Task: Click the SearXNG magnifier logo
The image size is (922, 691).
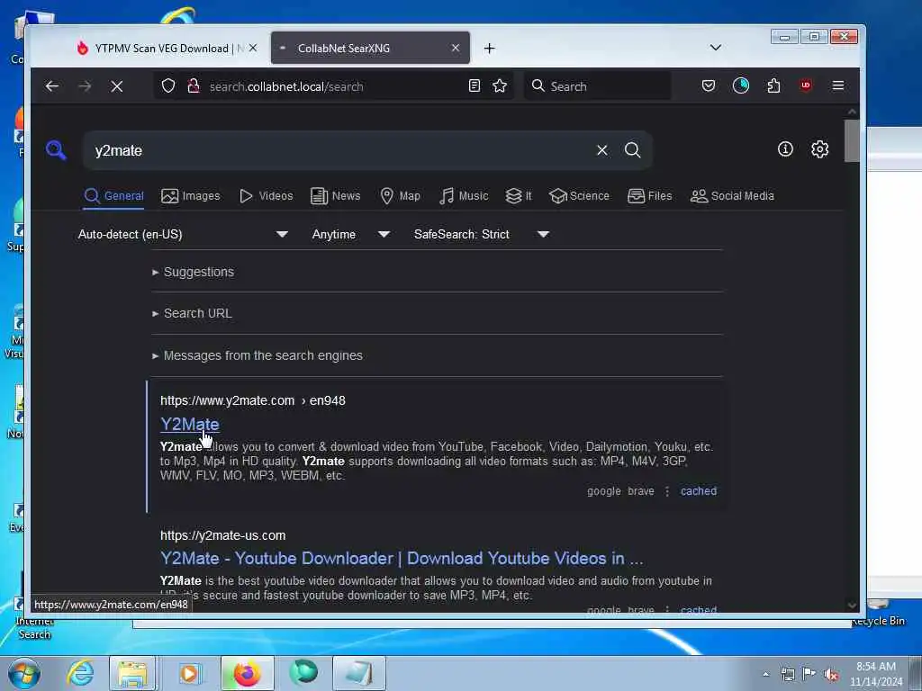Action: pos(56,150)
